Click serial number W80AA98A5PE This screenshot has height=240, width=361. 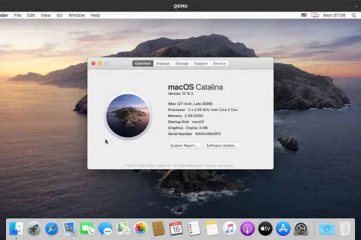pos(208,134)
